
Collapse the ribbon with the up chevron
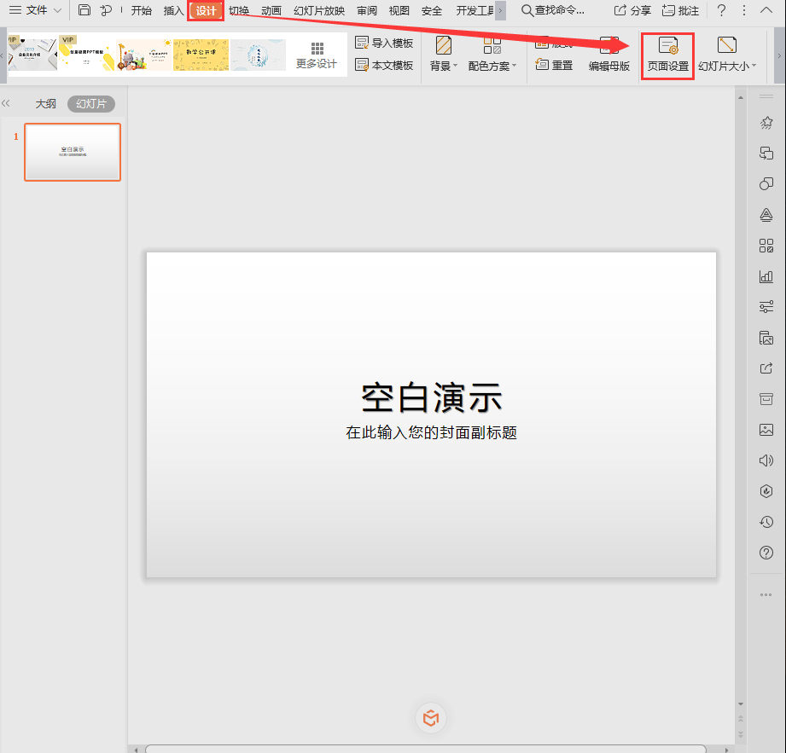pyautogui.click(x=766, y=10)
